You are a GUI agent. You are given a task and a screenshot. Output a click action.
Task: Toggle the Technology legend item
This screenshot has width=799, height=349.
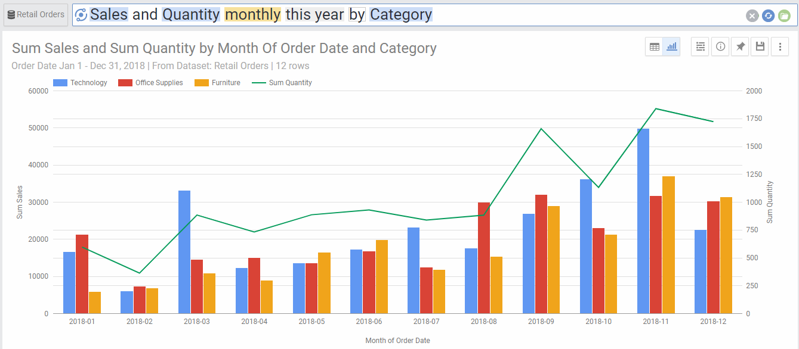click(81, 83)
